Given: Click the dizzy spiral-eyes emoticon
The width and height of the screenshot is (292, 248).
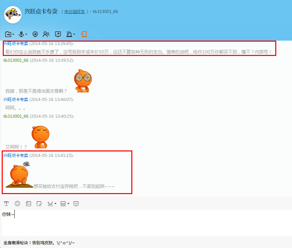Looking at the screenshot, I should [83, 81].
